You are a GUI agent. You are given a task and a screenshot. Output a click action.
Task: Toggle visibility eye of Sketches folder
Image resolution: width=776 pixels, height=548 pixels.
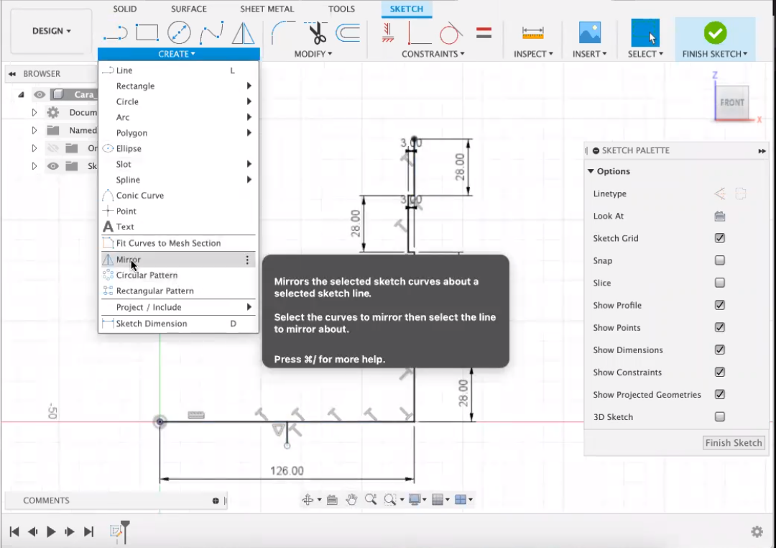click(x=52, y=166)
